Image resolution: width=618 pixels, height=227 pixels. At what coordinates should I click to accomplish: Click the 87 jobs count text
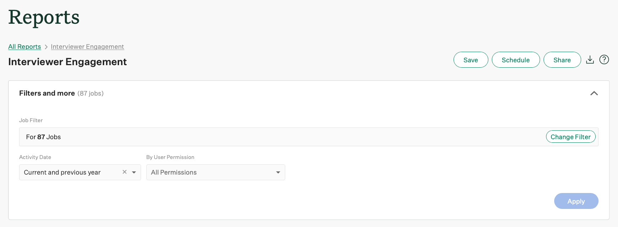(x=91, y=93)
